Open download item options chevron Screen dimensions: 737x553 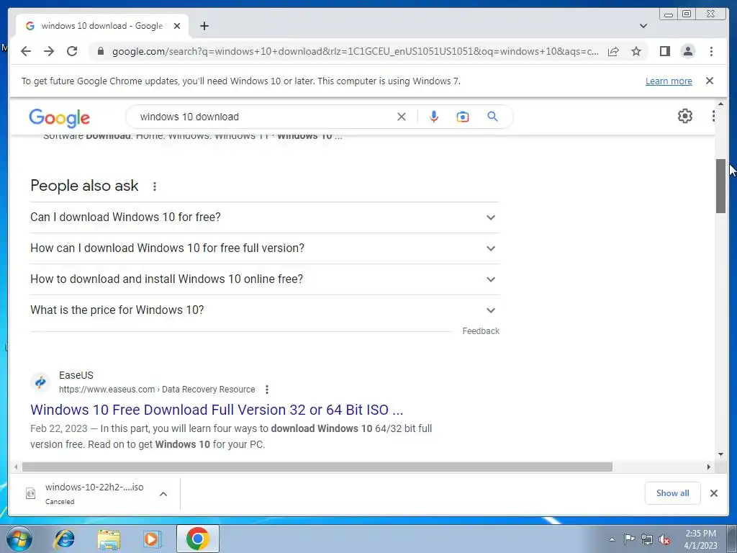163,494
